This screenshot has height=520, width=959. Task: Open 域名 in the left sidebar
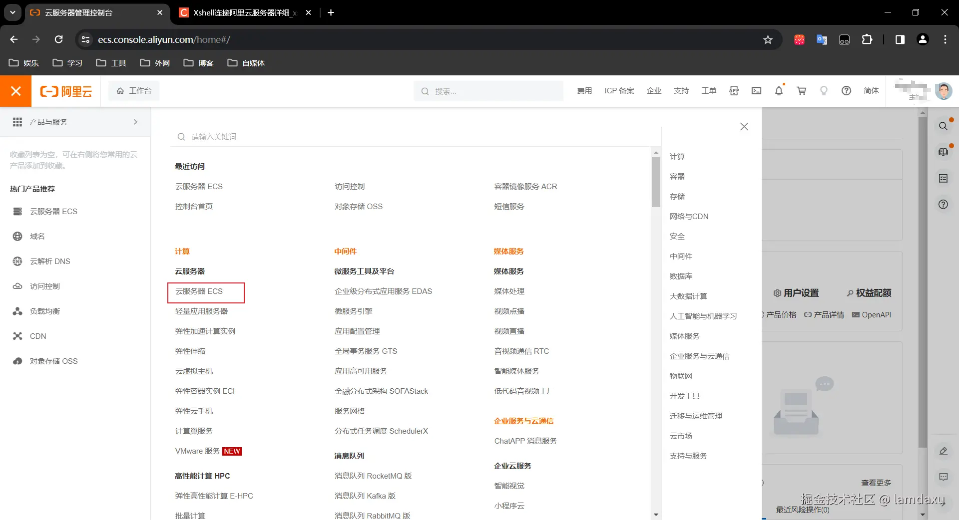click(37, 236)
